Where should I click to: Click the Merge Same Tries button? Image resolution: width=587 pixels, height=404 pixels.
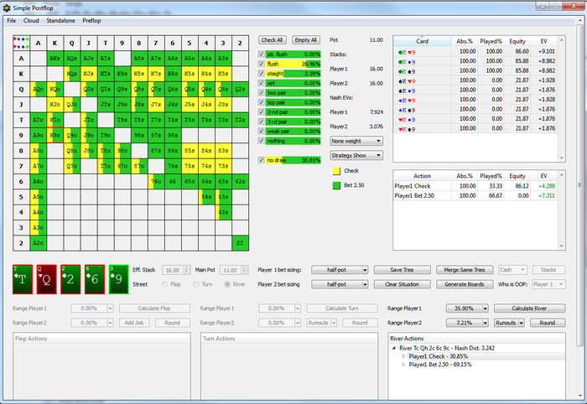click(465, 270)
